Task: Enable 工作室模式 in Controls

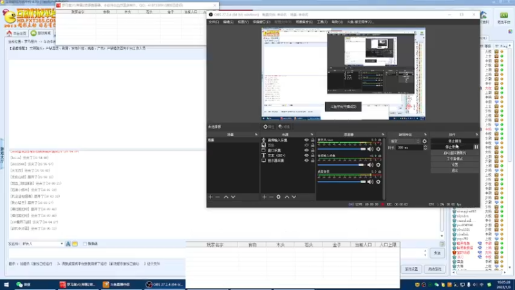Action: pos(454,159)
